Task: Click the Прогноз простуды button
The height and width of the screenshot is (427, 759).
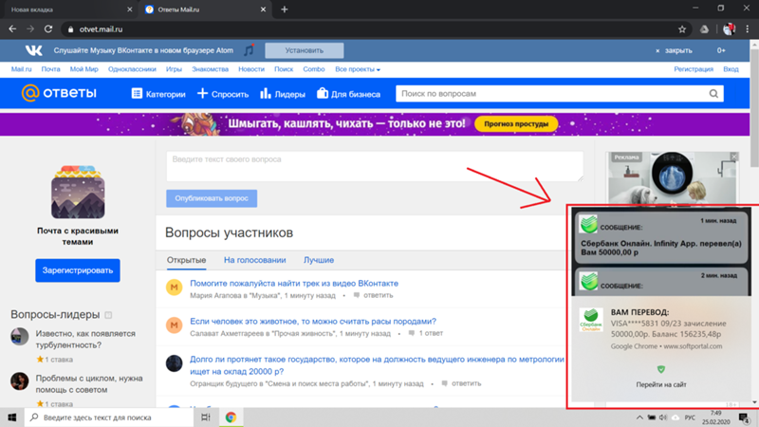Action: click(516, 124)
